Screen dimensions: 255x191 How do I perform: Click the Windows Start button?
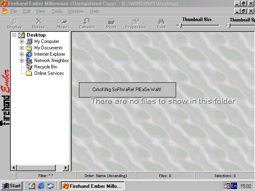coord(12,186)
